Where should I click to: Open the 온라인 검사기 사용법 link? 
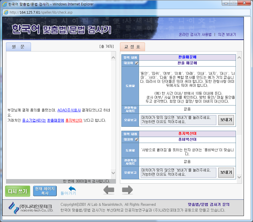tap(195, 35)
